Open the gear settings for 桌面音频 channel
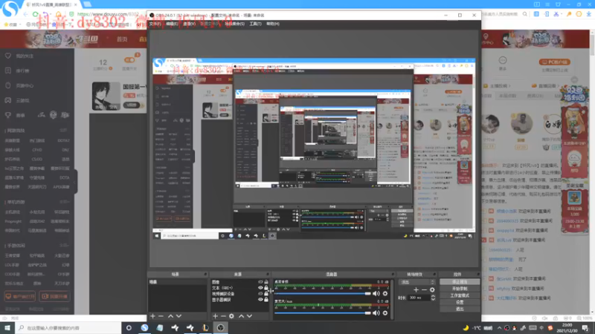The width and height of the screenshot is (595, 334). (x=385, y=293)
